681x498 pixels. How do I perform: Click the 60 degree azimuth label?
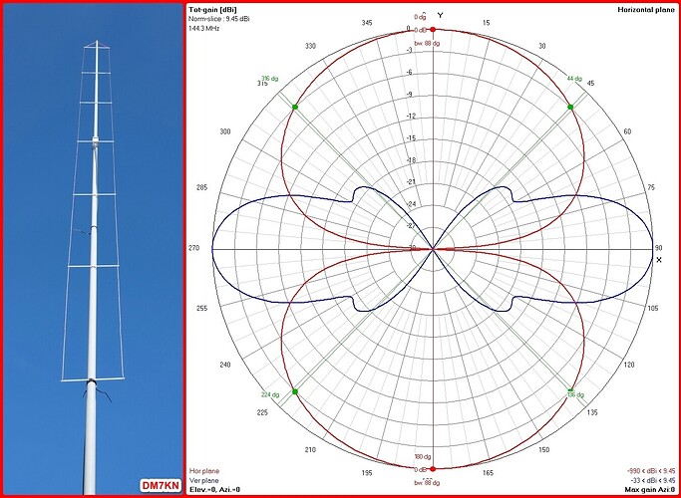627,131
